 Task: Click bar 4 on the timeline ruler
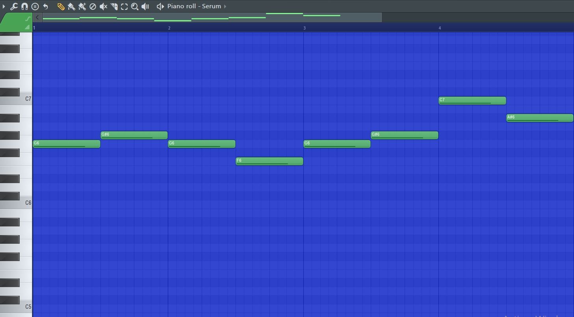tap(440, 28)
